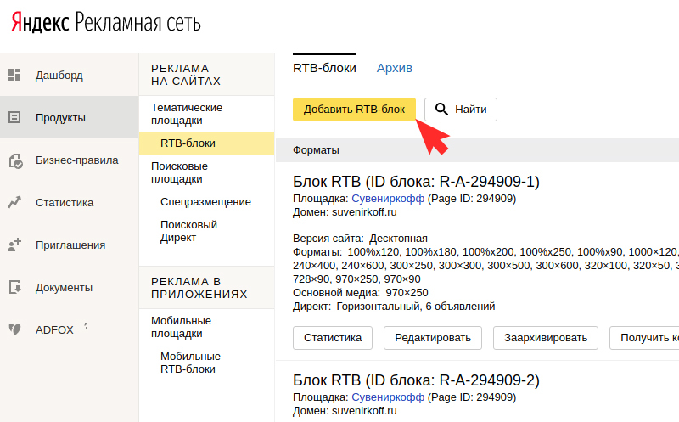The width and height of the screenshot is (679, 422).
Task: Click 'Директ: Горизонтальный, 6 объявлений' text
Action: 394,307
